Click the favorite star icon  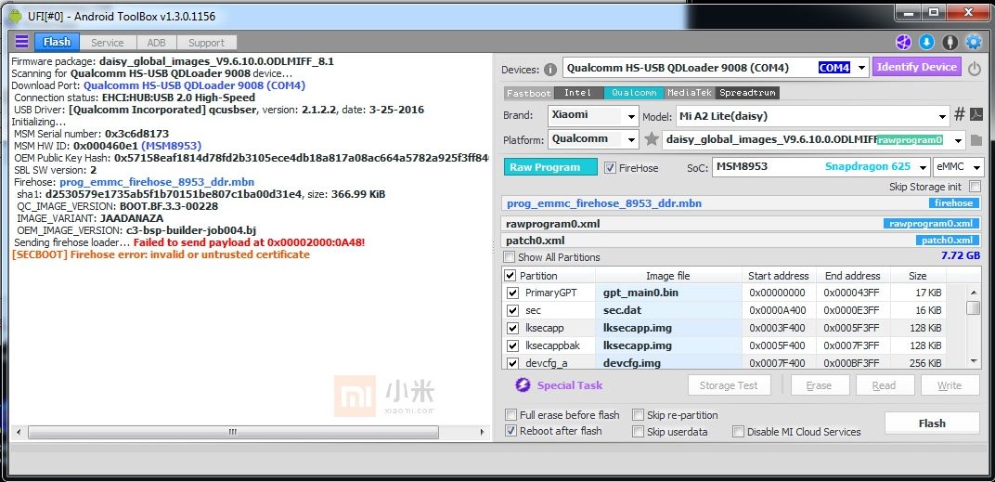pos(651,139)
